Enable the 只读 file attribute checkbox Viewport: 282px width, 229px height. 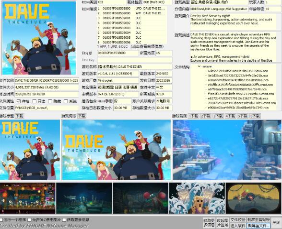point(35,101)
